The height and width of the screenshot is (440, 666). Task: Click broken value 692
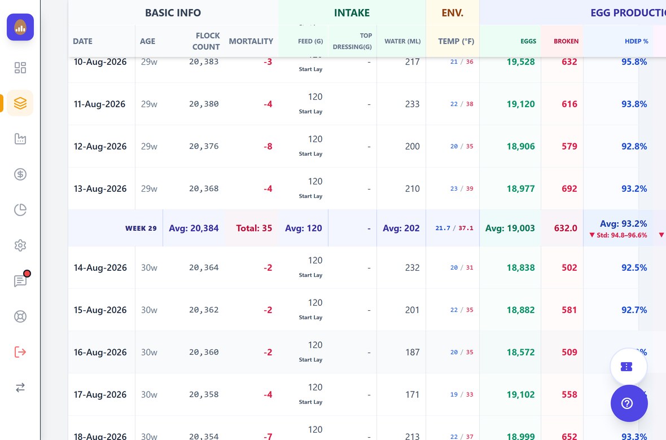569,188
